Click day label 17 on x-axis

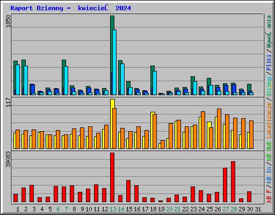(145, 209)
